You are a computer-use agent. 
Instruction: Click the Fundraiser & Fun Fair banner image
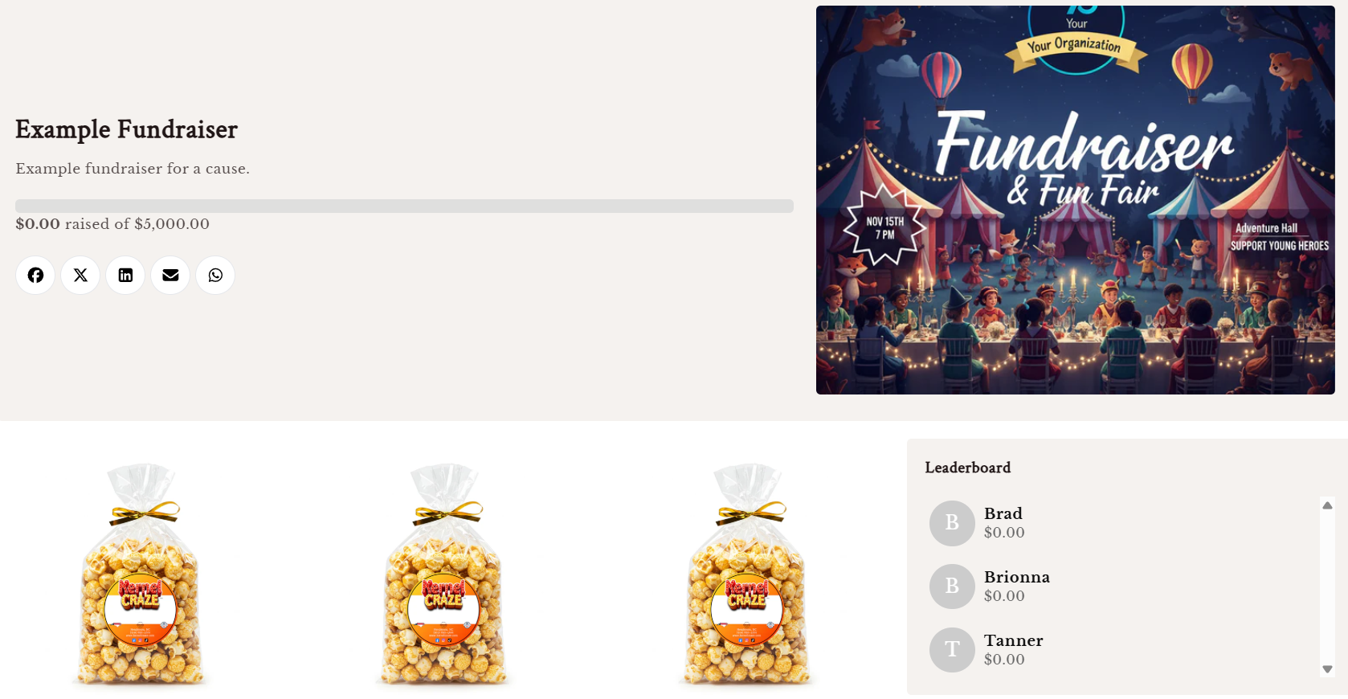(x=1076, y=200)
